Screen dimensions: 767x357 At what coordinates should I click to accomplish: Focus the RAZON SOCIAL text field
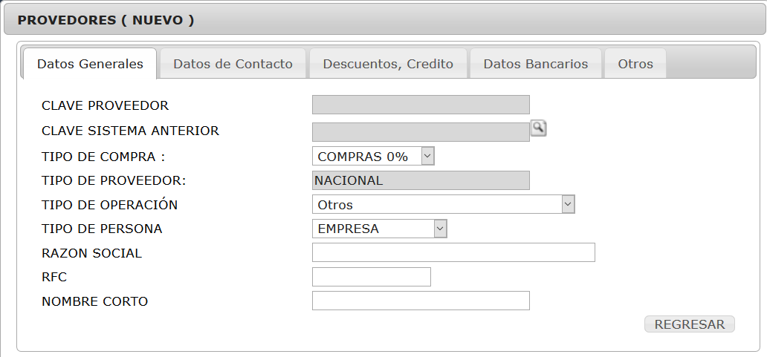pos(453,252)
